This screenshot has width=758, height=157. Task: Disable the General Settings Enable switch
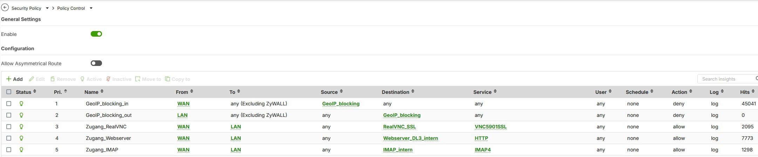pos(96,34)
